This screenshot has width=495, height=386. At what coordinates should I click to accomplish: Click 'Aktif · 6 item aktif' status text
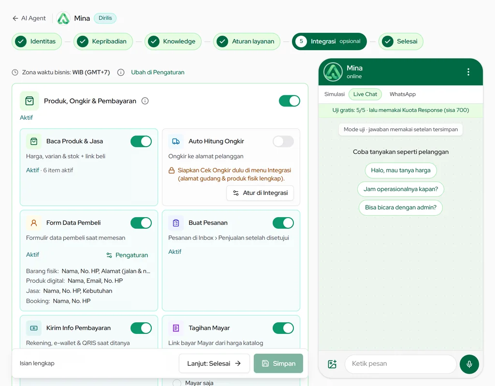[x=50, y=170]
